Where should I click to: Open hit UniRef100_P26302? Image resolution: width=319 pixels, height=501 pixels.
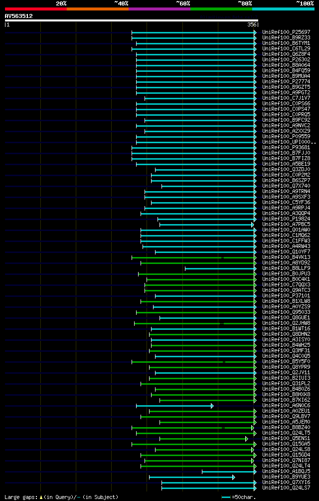[x=286, y=60]
